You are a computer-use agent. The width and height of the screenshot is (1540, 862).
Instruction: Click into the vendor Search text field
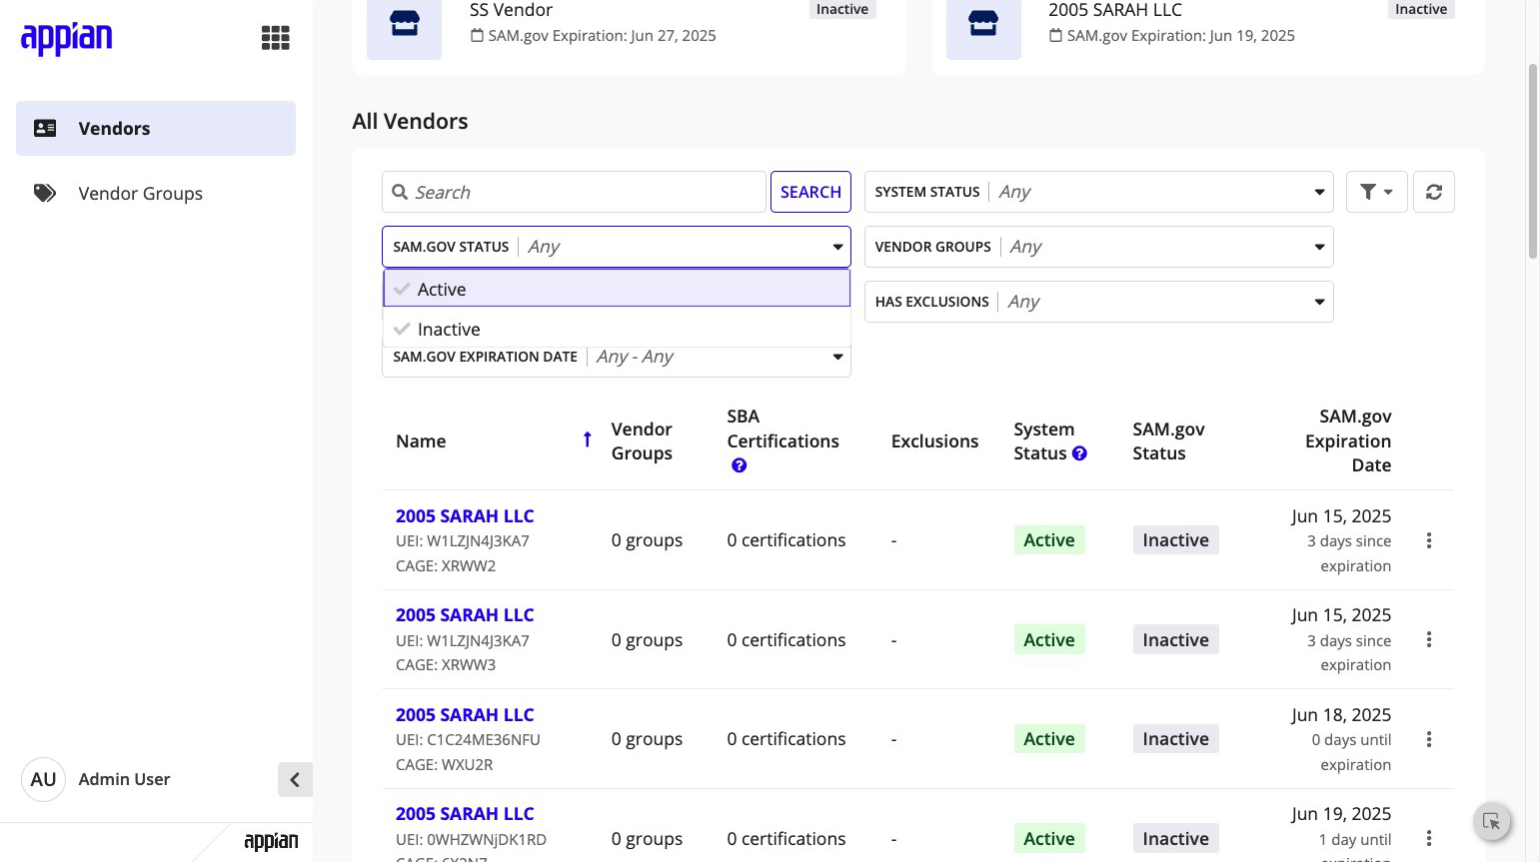574,192
